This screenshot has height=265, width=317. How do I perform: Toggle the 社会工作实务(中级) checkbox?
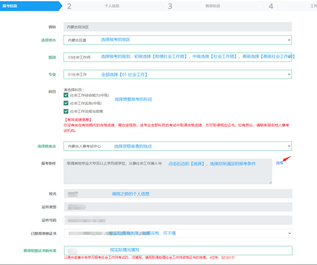click(x=66, y=103)
